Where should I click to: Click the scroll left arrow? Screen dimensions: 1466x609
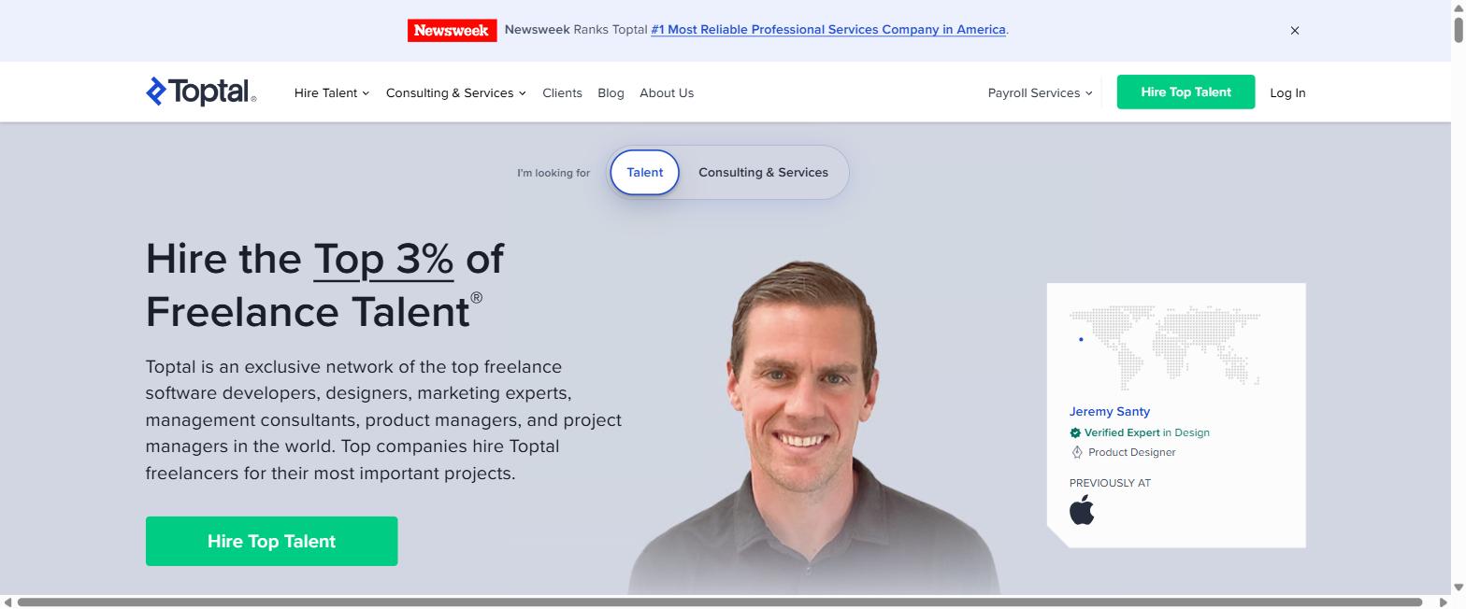point(7,602)
